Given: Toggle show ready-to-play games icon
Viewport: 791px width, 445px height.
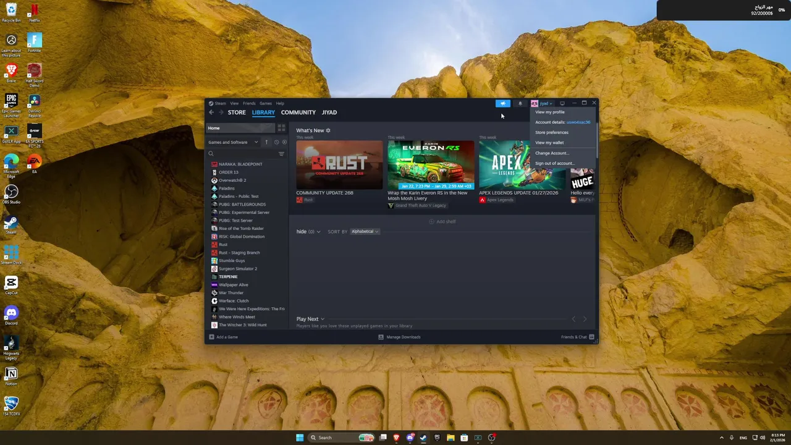Looking at the screenshot, I should 284,142.
